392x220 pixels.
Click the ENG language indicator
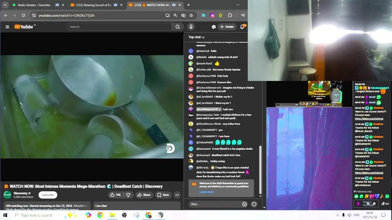(x=356, y=215)
